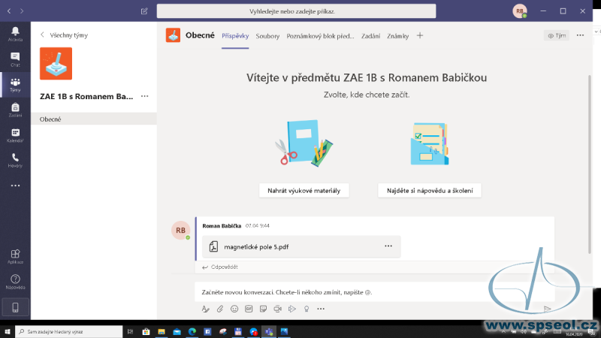Viewport: 601px width, 338px height.
Task: Open Microsoft Store from taskbar
Action: pyautogui.click(x=146, y=331)
